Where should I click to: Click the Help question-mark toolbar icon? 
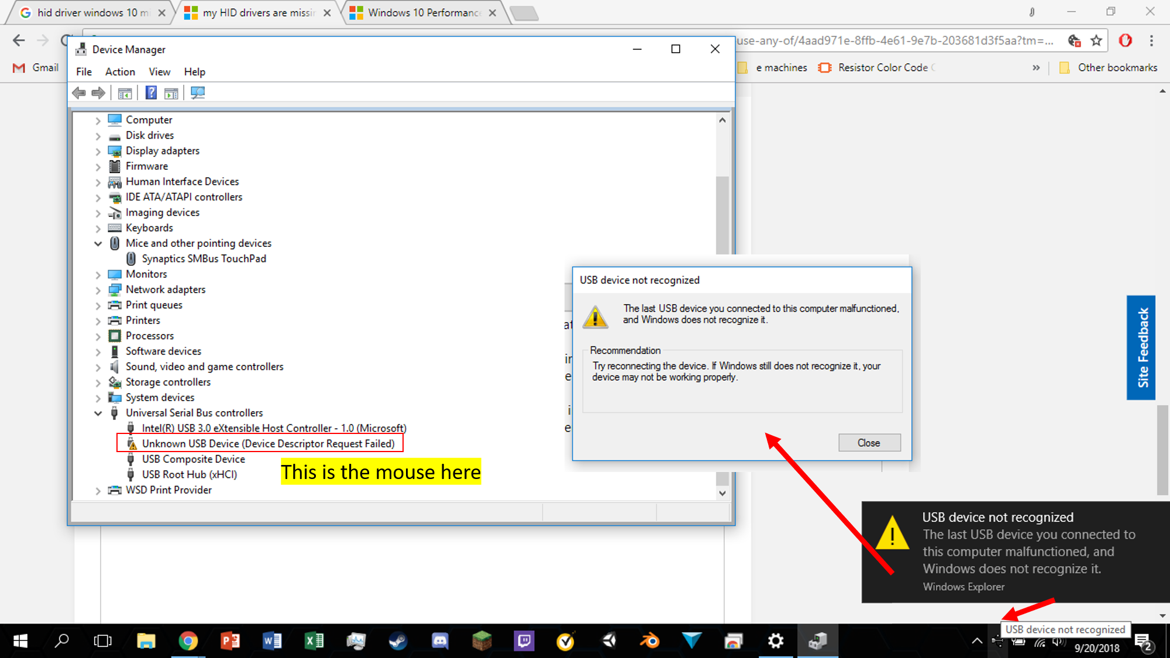(x=151, y=92)
